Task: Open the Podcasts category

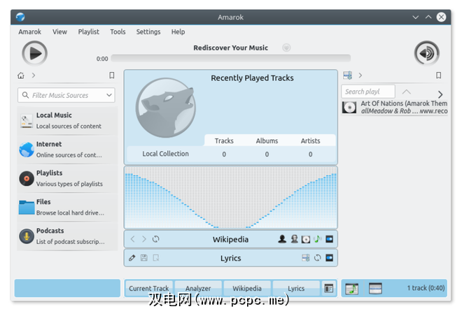Action: pos(67,236)
